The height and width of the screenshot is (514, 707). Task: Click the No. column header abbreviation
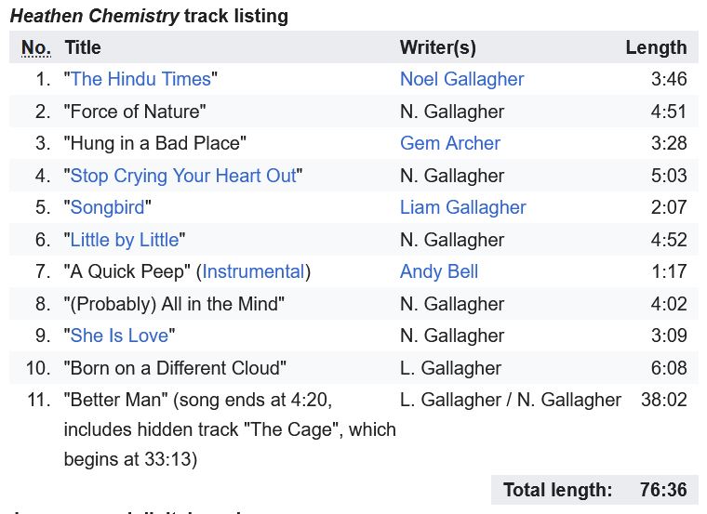click(x=36, y=47)
